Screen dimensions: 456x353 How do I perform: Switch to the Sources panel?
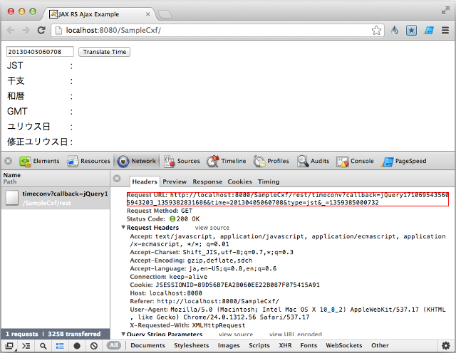182,161
